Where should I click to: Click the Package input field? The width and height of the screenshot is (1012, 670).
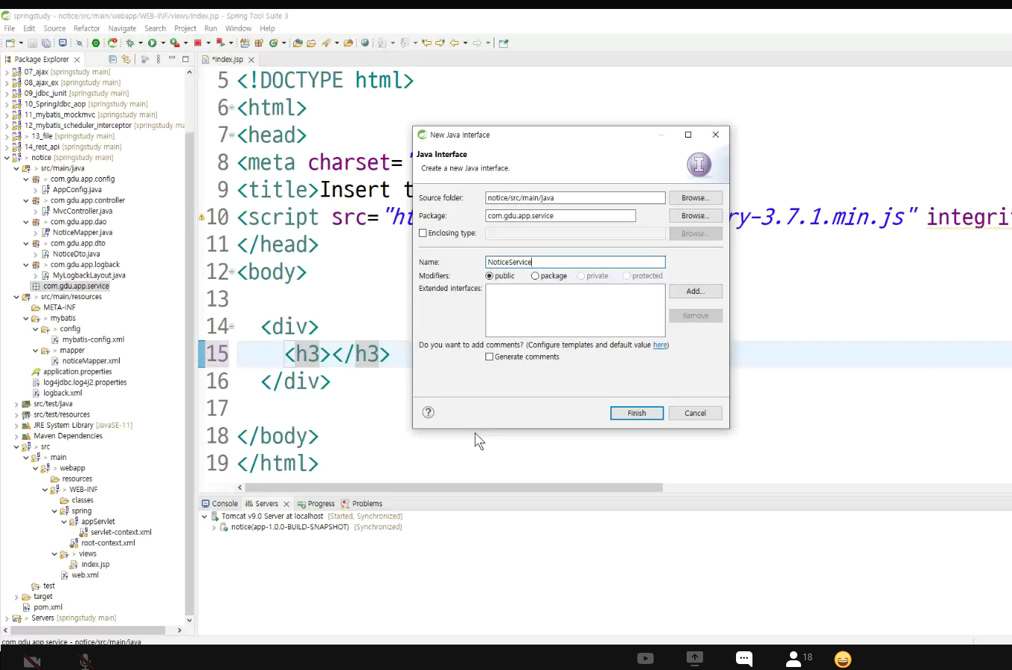tap(560, 215)
